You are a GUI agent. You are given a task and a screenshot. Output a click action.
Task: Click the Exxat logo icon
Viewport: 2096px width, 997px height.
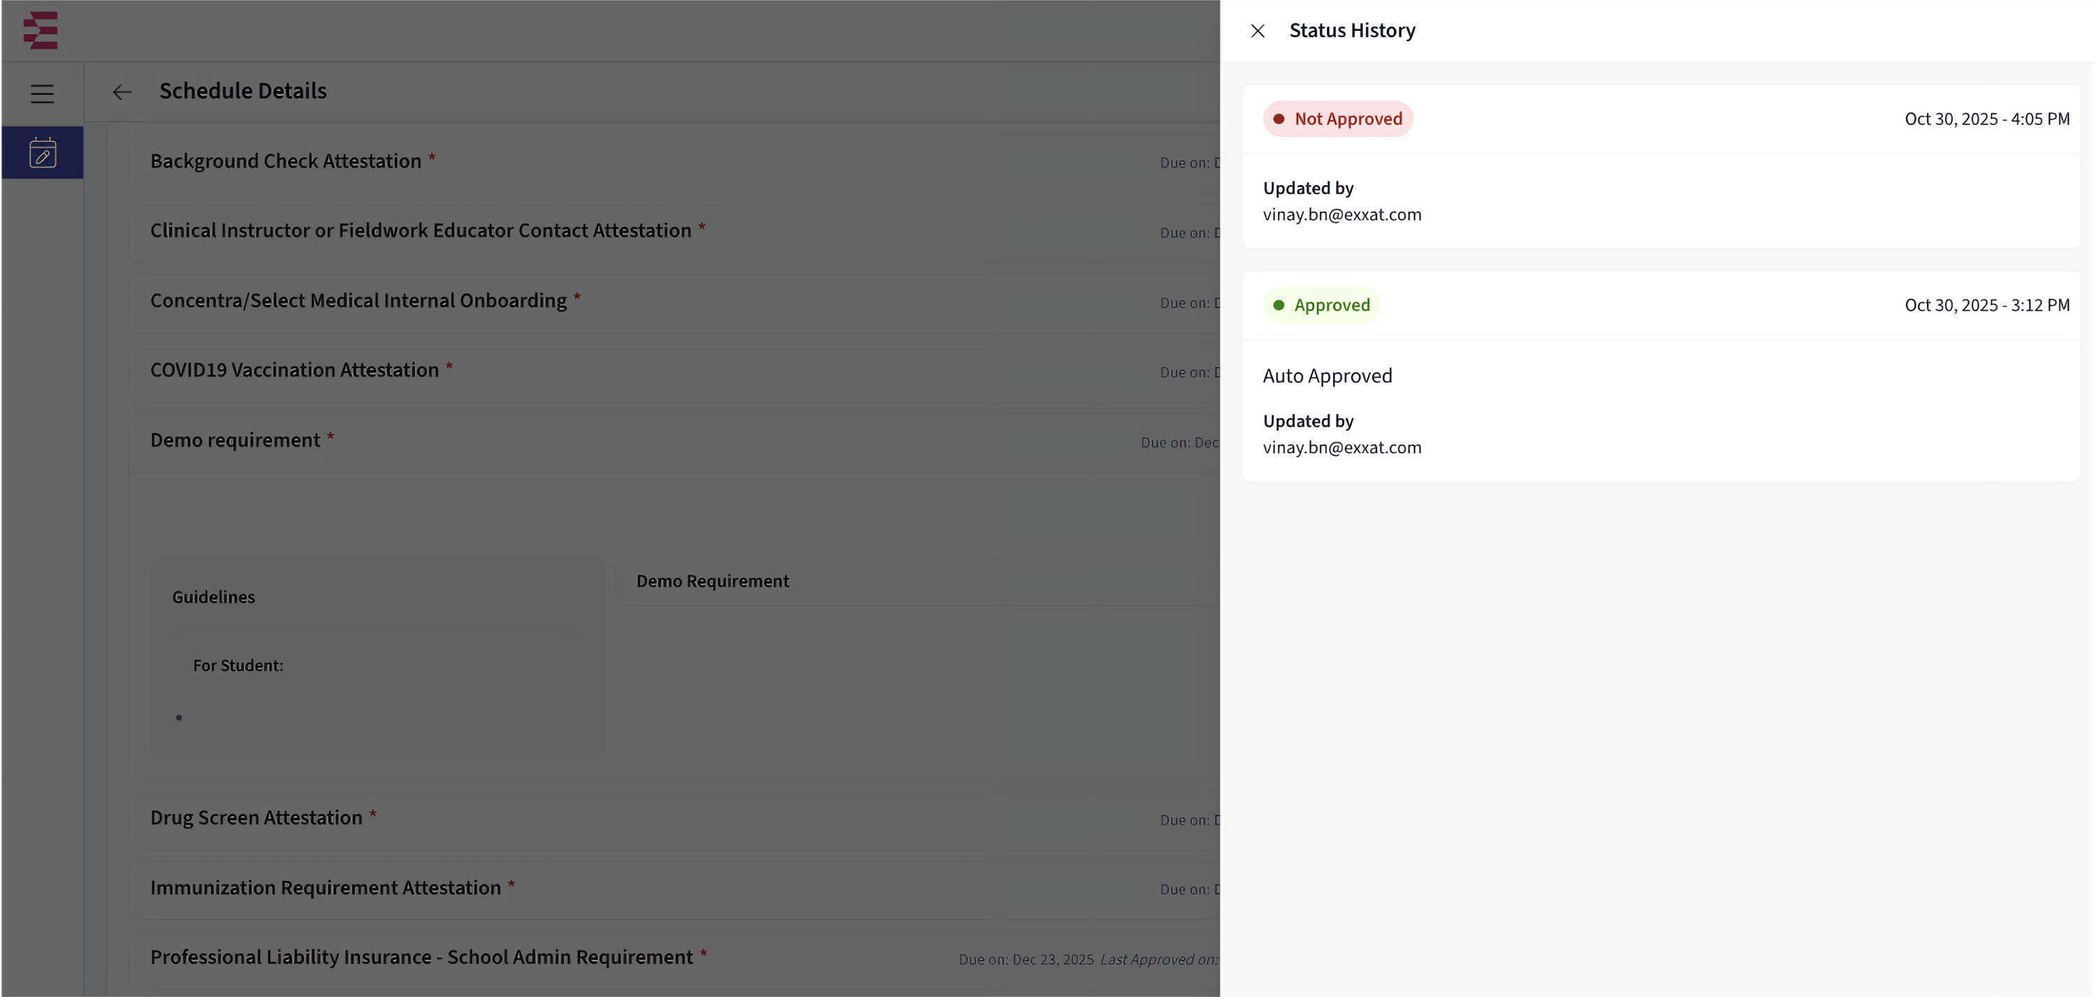click(41, 30)
